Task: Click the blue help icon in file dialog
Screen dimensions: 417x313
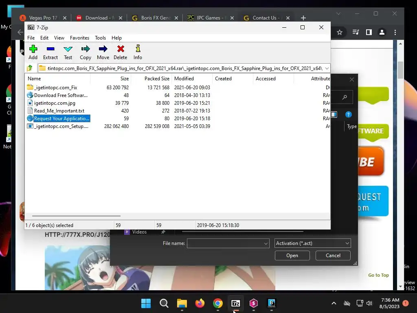Action: click(349, 115)
